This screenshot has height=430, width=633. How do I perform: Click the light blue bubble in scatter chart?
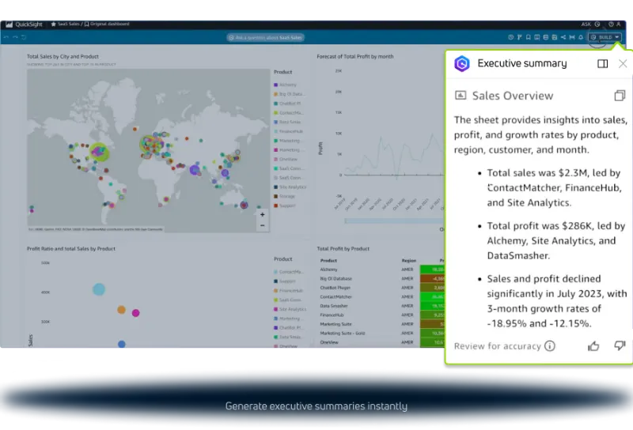point(99,289)
